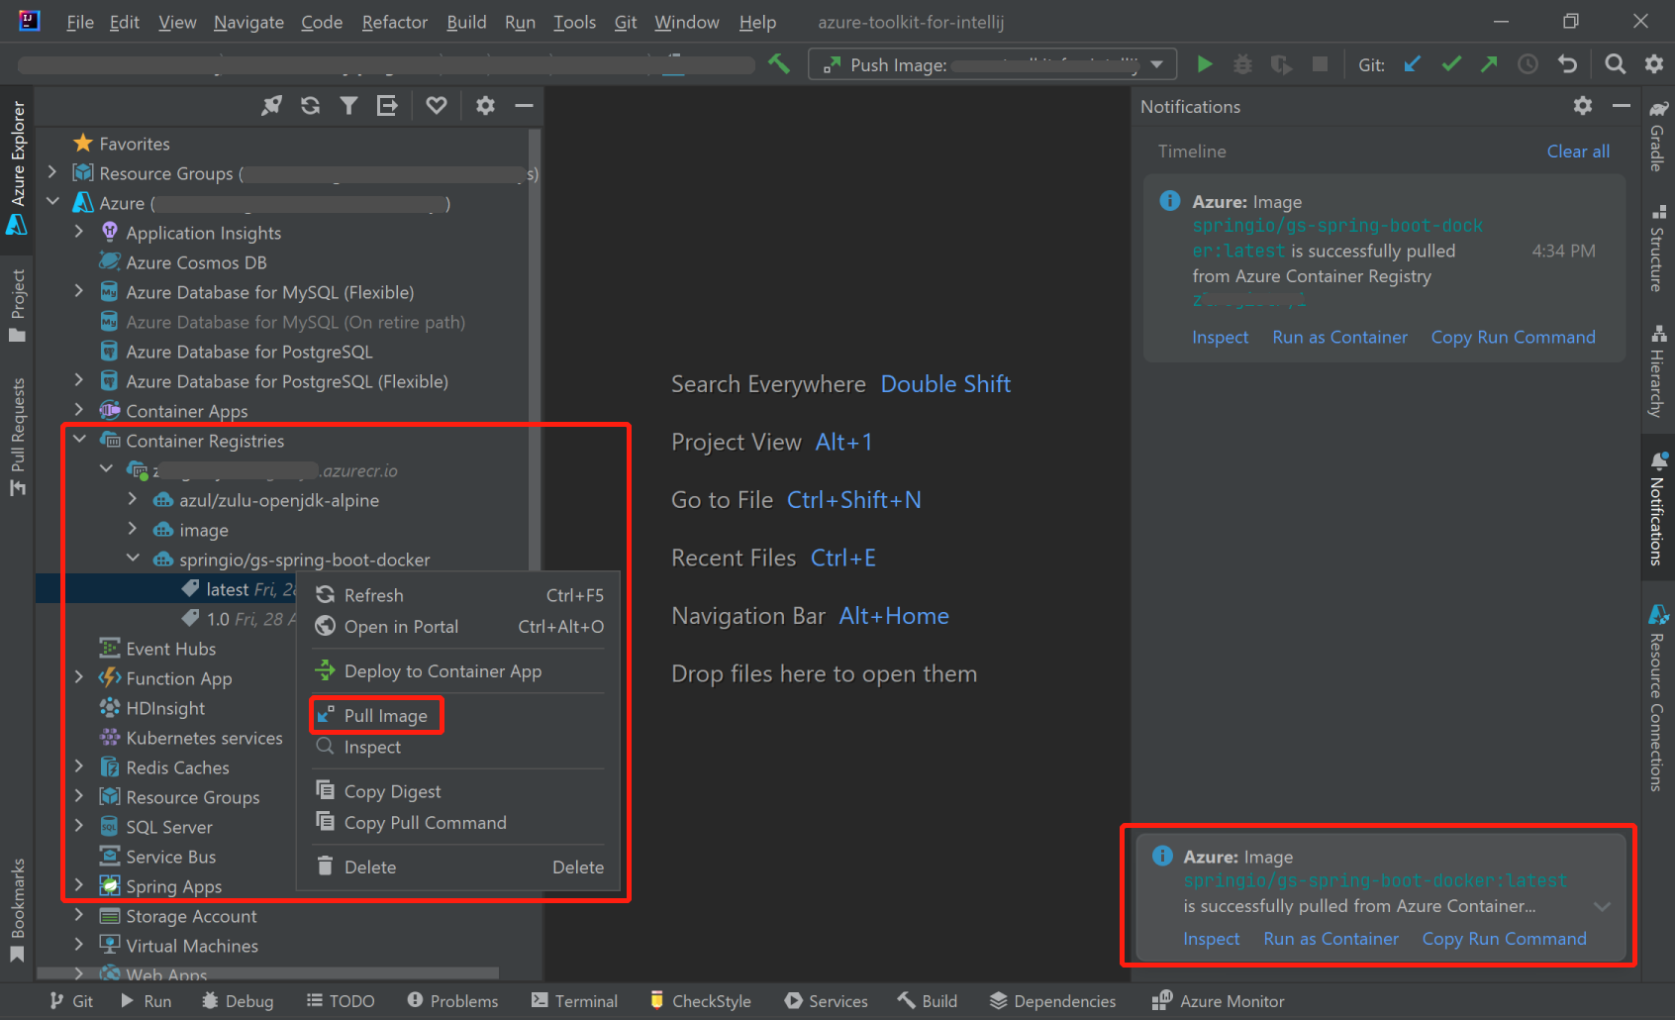Click the pin icon in Azure Explorer toolbar
This screenshot has width=1675, height=1020.
[x=271, y=106]
